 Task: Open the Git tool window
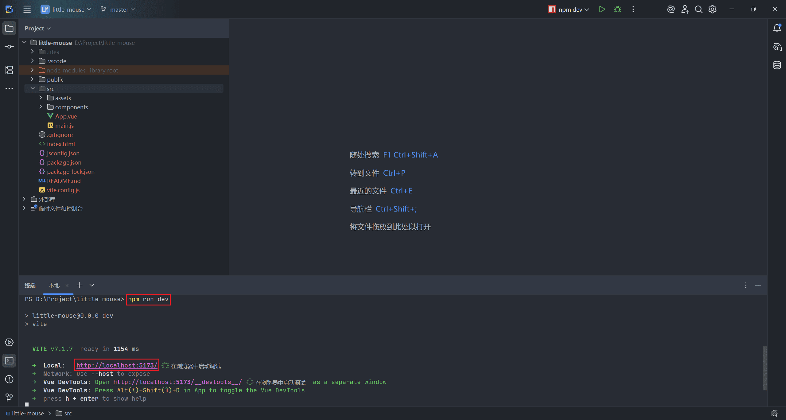pyautogui.click(x=9, y=398)
